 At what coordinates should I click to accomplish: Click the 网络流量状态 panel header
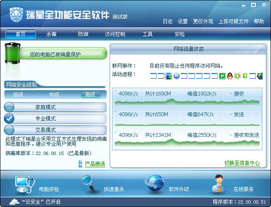[x=188, y=49]
